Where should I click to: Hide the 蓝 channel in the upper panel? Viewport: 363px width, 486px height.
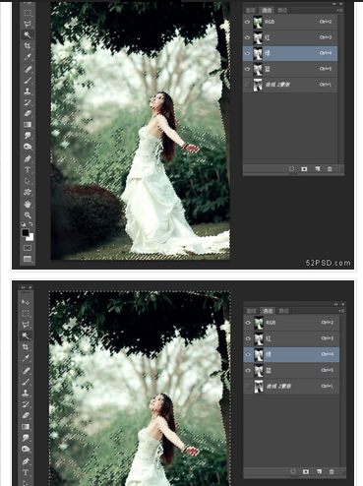247,69
